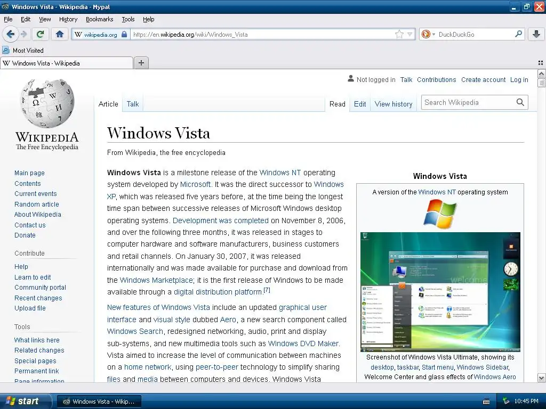Click the Windows Vista flag logo in the infobox
The width and height of the screenshot is (546, 409).
point(440,214)
